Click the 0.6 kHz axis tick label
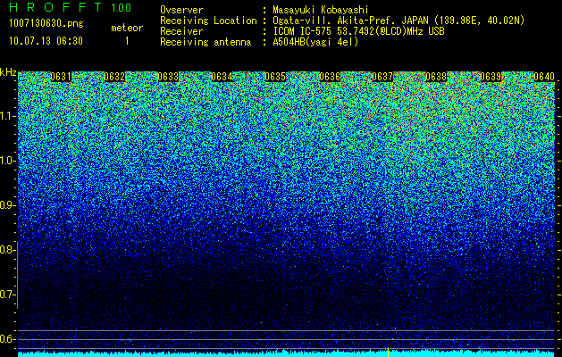562x357 pixels. (7, 339)
